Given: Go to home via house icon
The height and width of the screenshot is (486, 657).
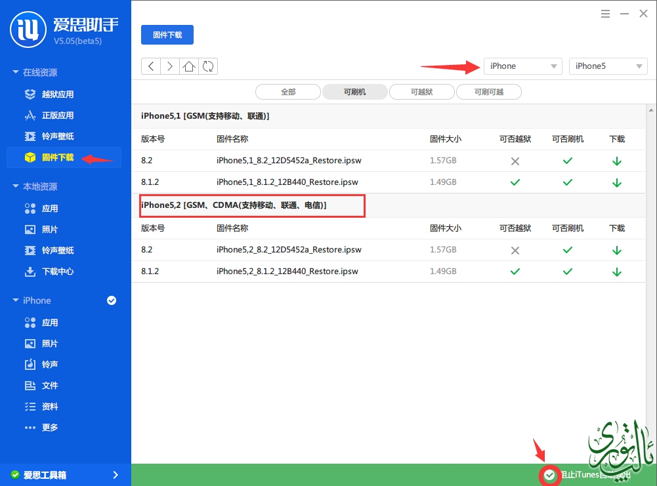Looking at the screenshot, I should click(189, 66).
